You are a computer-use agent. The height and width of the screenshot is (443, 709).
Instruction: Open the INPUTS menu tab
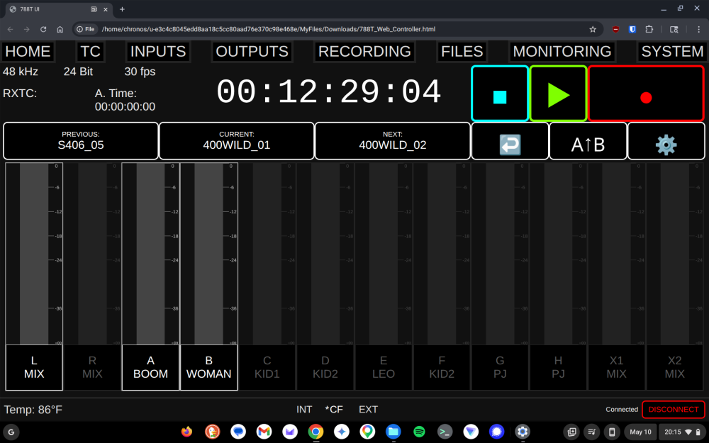[x=158, y=52]
